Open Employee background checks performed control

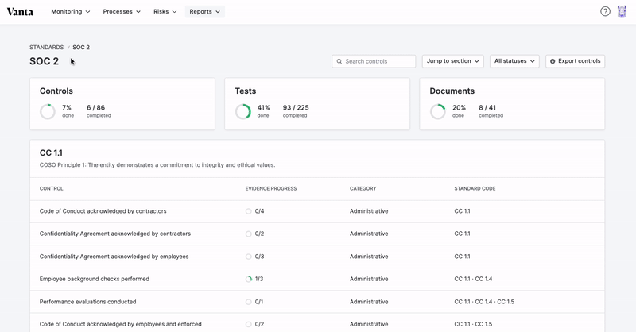pos(95,280)
